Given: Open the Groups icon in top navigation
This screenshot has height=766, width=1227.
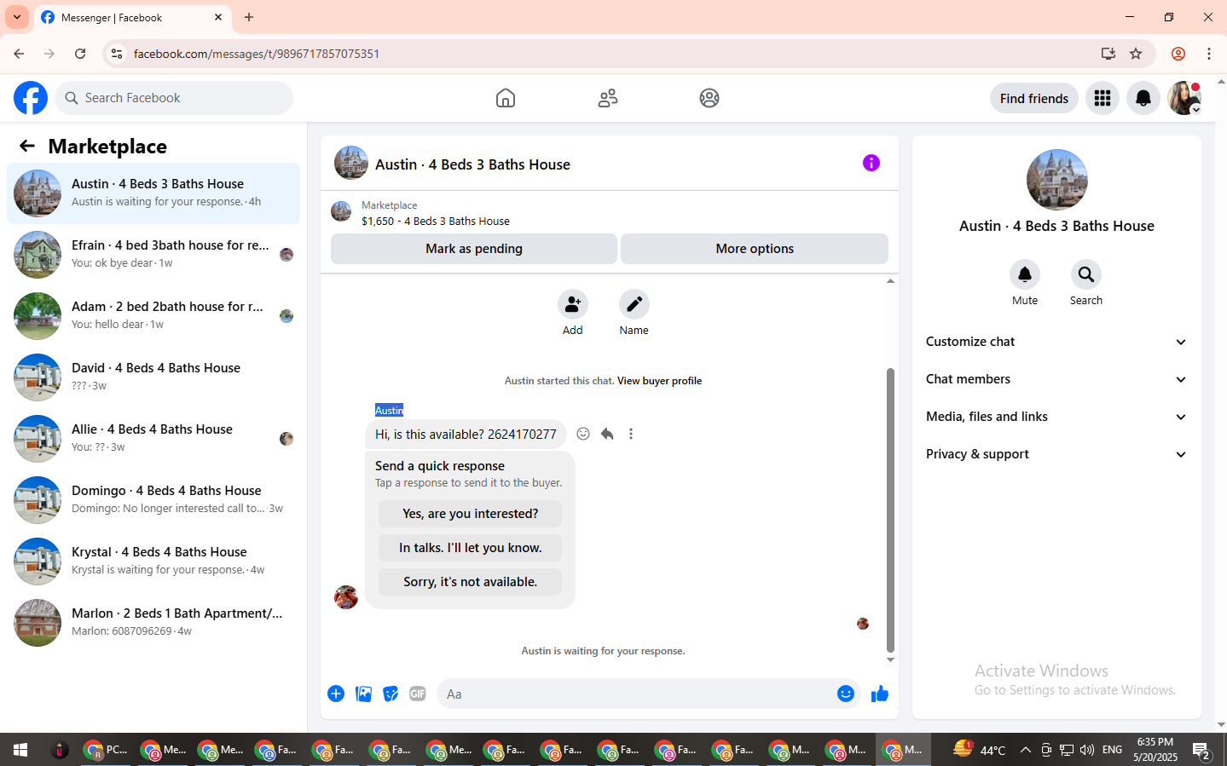Looking at the screenshot, I should coord(709,98).
